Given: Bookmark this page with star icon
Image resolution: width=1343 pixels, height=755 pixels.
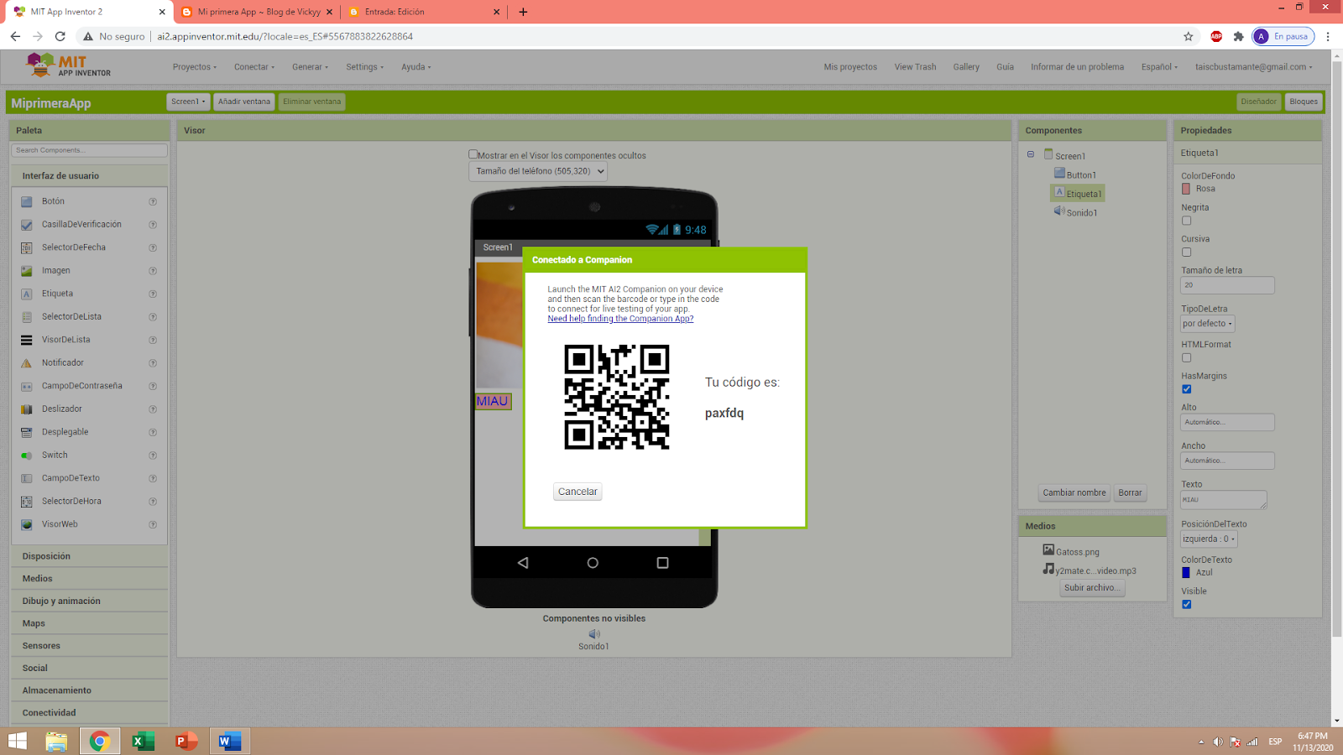Looking at the screenshot, I should coord(1189,36).
